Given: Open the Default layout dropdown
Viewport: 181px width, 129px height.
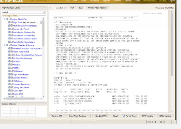Looking at the screenshot, I should pos(45,12).
